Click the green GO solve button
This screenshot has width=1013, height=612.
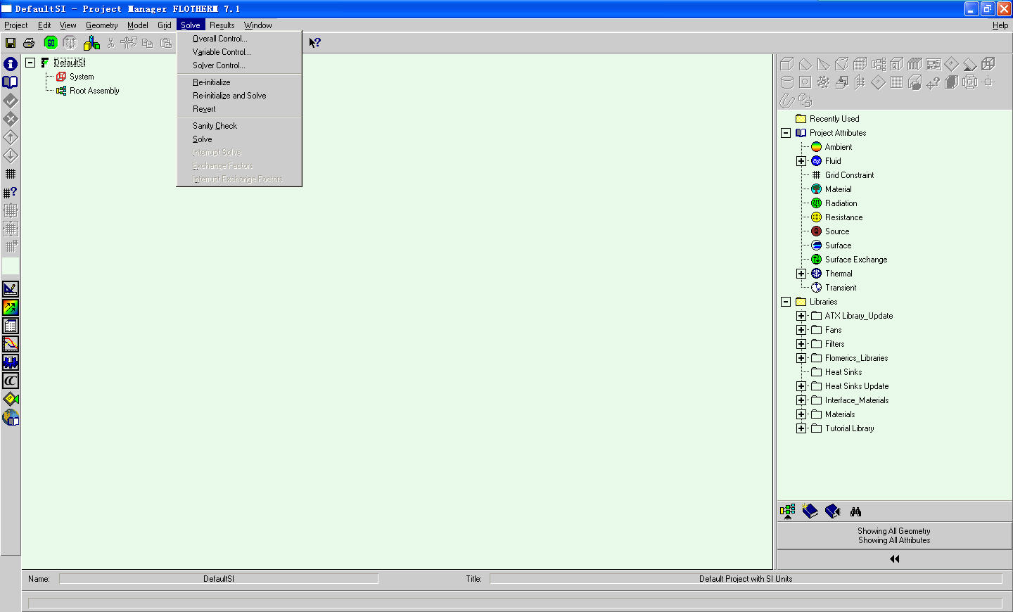(x=51, y=43)
